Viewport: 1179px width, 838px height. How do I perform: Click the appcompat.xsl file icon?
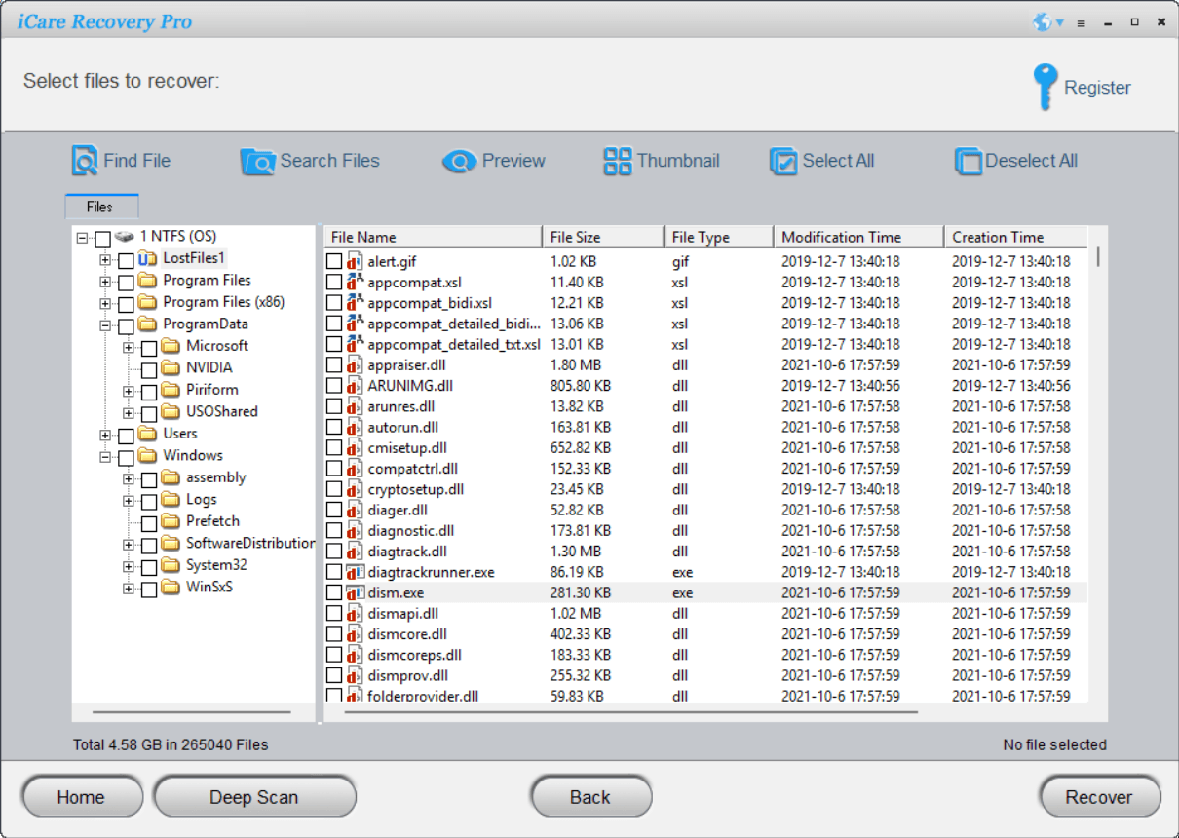click(x=356, y=282)
